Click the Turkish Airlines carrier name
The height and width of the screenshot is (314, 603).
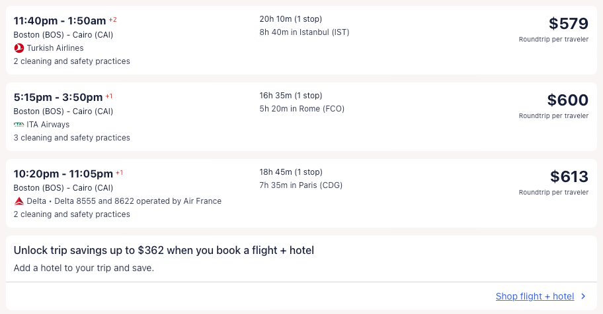pyautogui.click(x=55, y=48)
